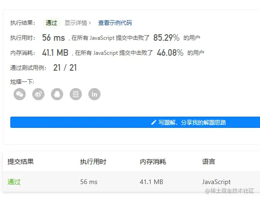Share result via the QQ penguin icon
The height and width of the screenshot is (200, 260).
[x=57, y=94]
